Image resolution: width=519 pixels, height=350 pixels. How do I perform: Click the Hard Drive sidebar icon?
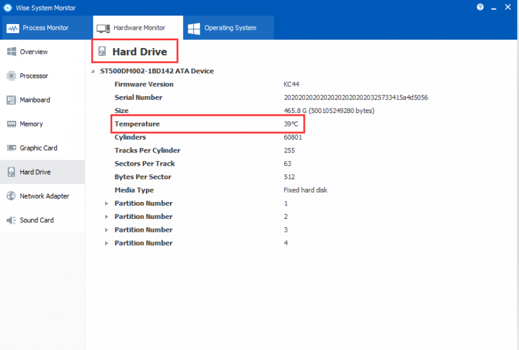11,171
